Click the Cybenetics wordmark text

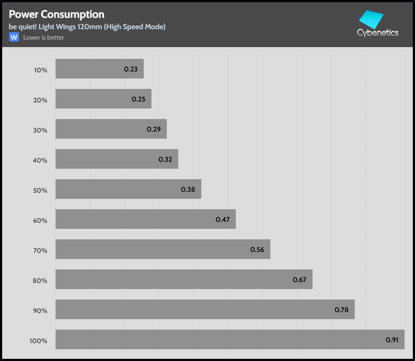click(x=377, y=33)
